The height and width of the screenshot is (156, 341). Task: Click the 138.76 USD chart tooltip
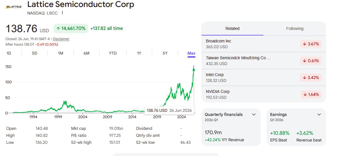click(169, 110)
